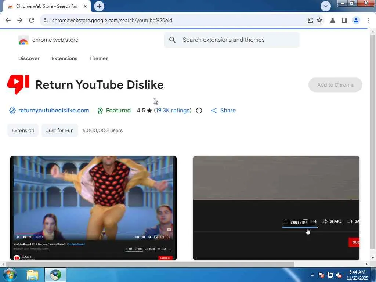This screenshot has width=376, height=282.
Task: Open Chrome three-dot menu
Action: click(x=368, y=21)
